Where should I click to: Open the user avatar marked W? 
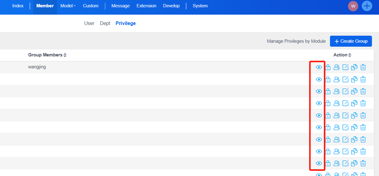click(353, 6)
